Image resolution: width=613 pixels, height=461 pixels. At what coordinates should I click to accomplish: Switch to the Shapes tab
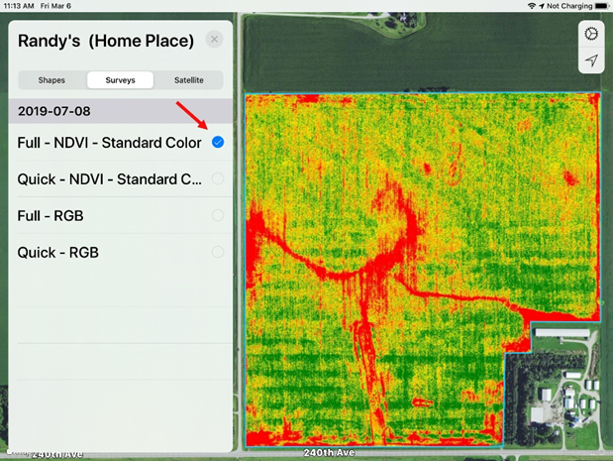[51, 80]
